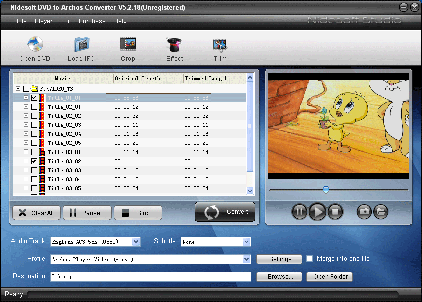The width and height of the screenshot is (422, 302).
Task: Open the Edit menu
Action: [x=66, y=21]
